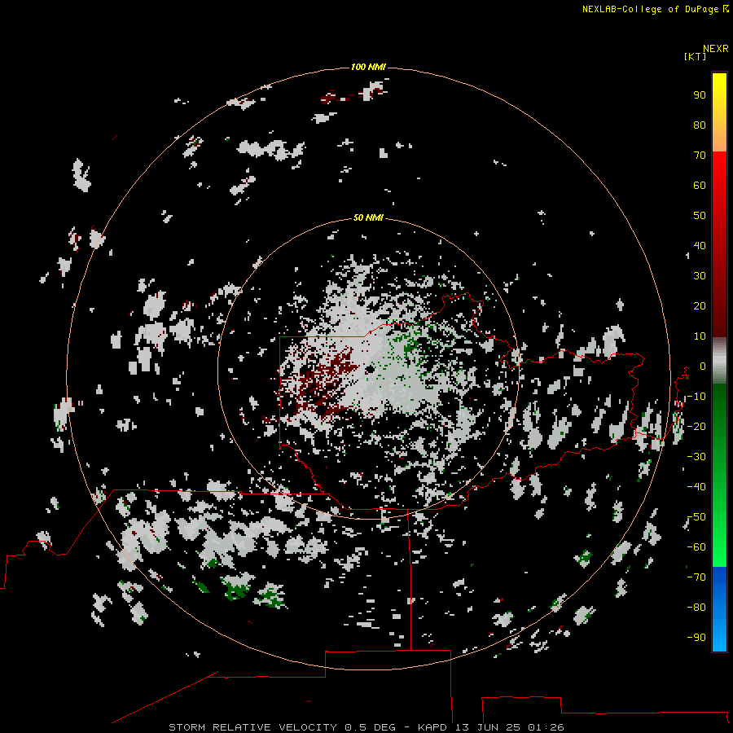Click the 50 NMI range ring label

[x=368, y=217]
